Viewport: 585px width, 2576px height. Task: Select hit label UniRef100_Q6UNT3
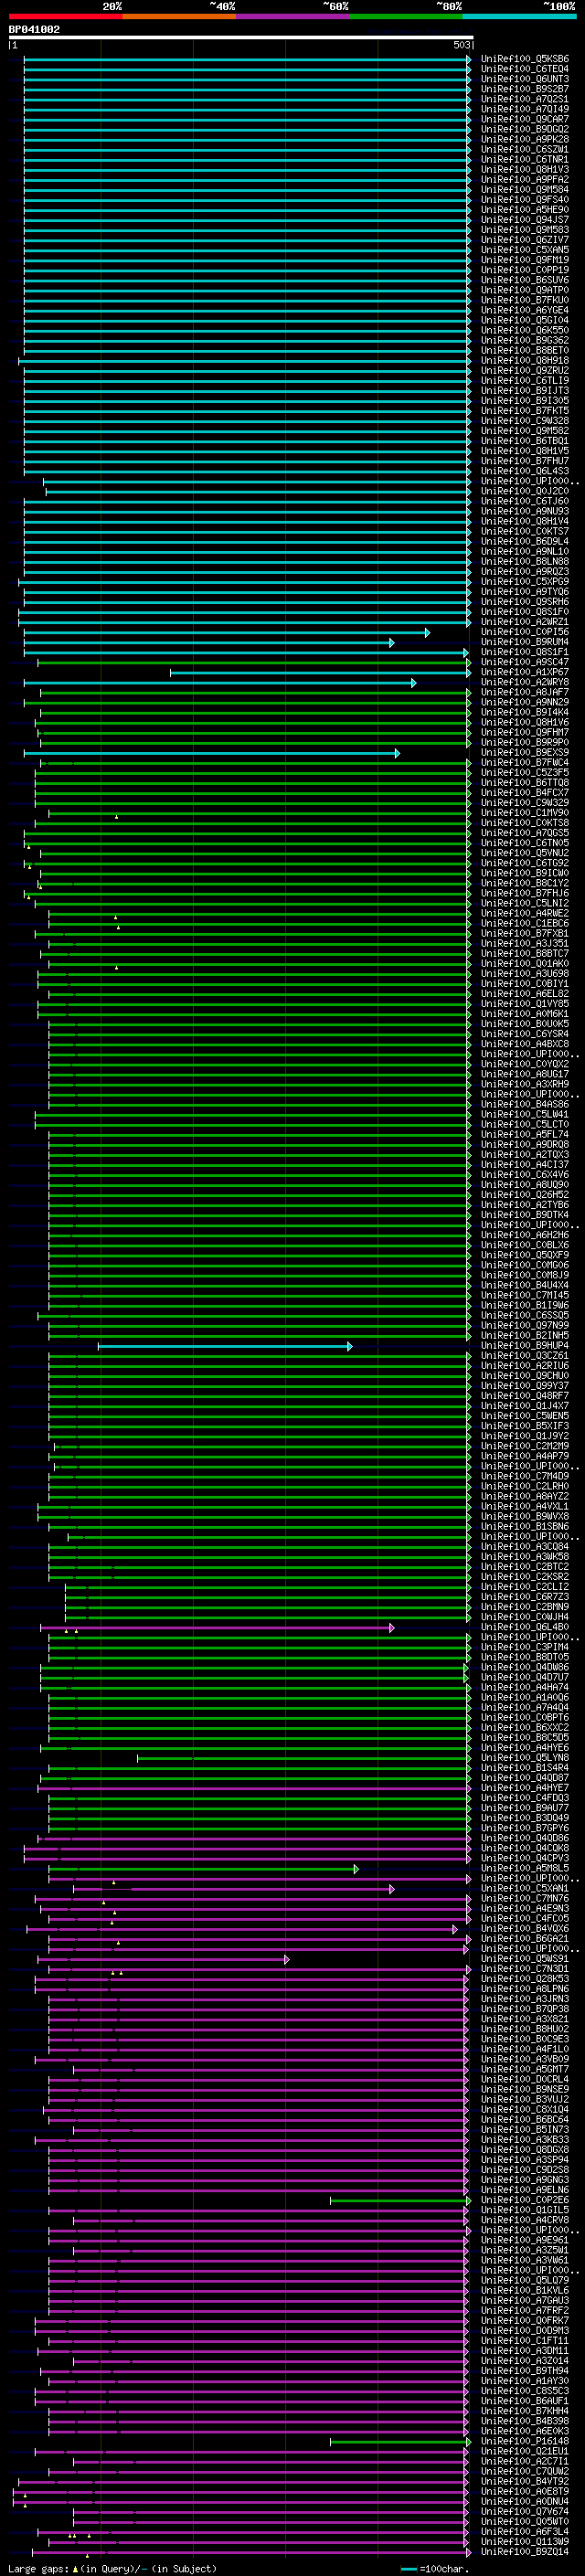click(525, 79)
